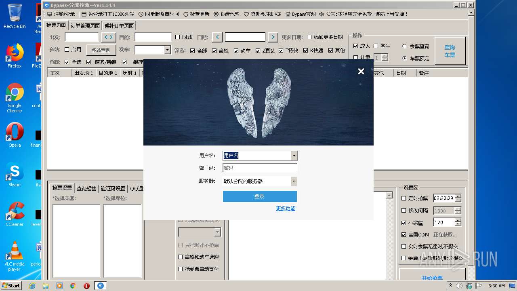
Task: Adjust the 小黑屋 120 value spinner
Action: coord(458,222)
